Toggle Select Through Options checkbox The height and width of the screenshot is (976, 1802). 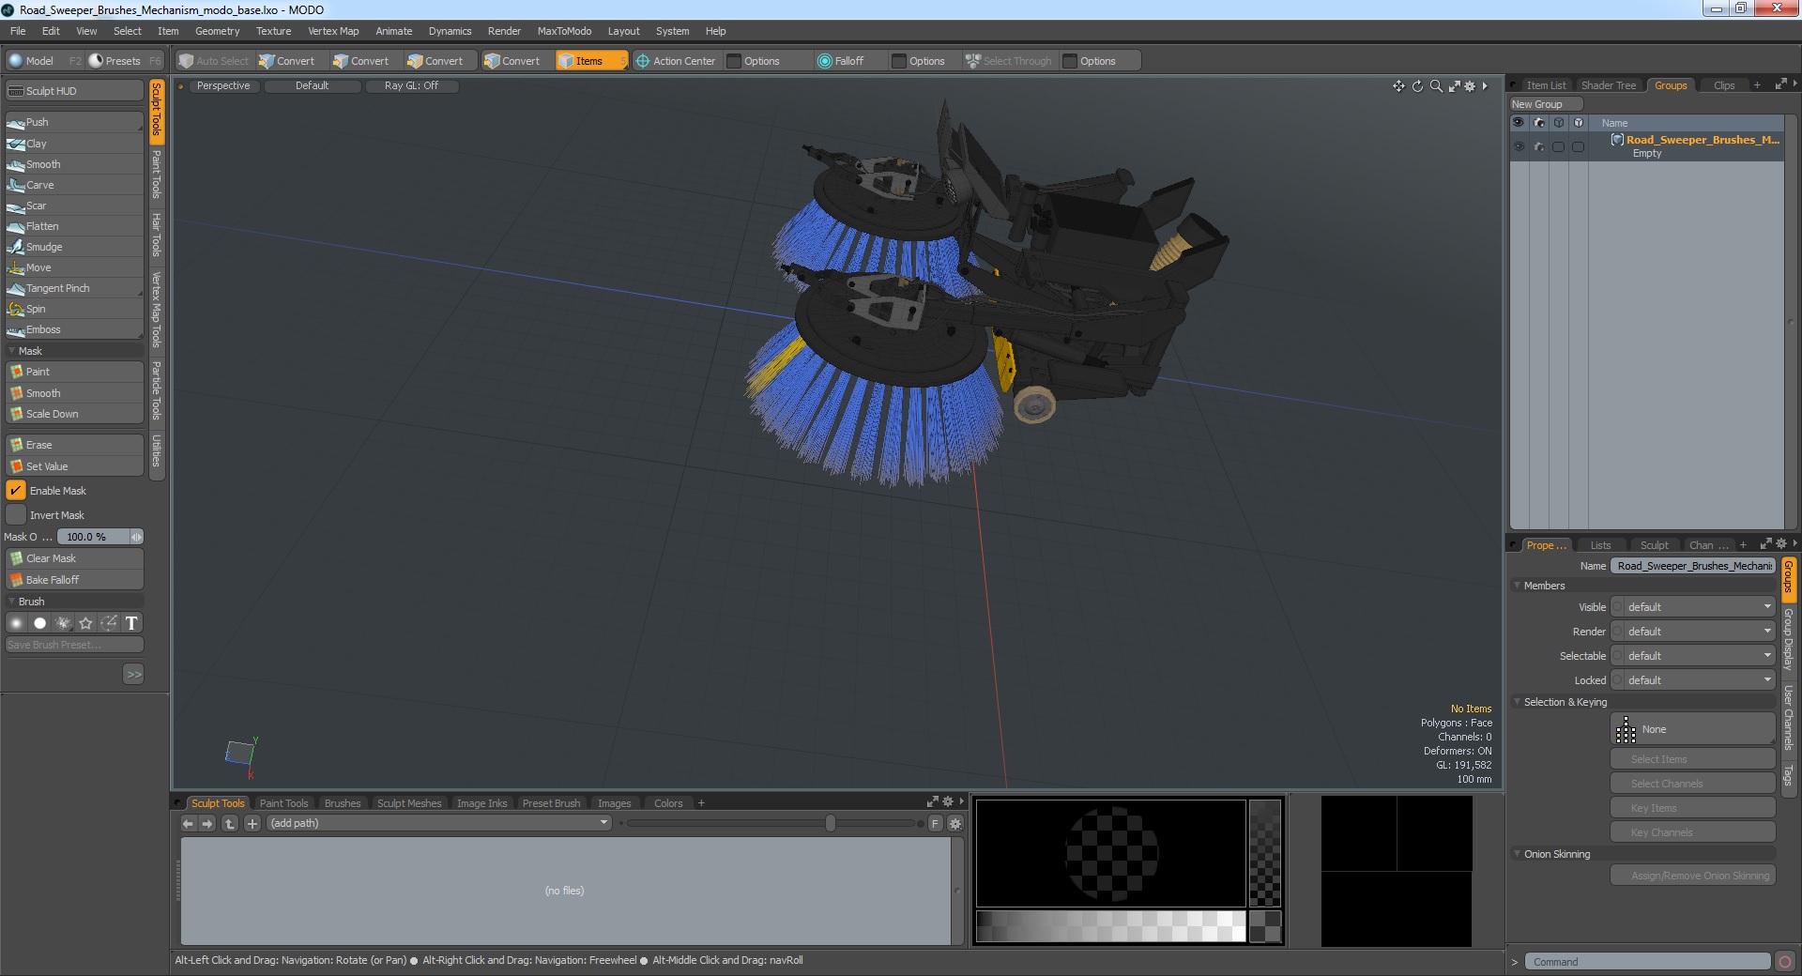point(1070,61)
